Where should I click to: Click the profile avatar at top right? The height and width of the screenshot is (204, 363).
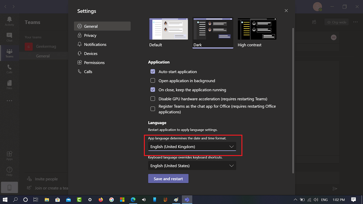click(x=317, y=7)
